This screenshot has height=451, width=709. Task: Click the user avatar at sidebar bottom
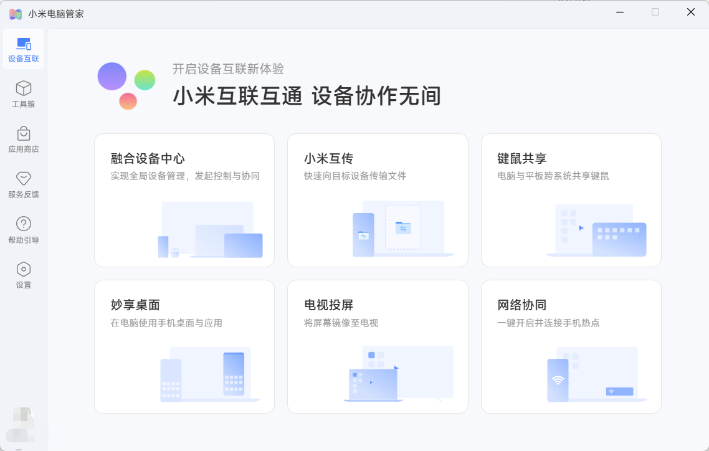tap(22, 424)
